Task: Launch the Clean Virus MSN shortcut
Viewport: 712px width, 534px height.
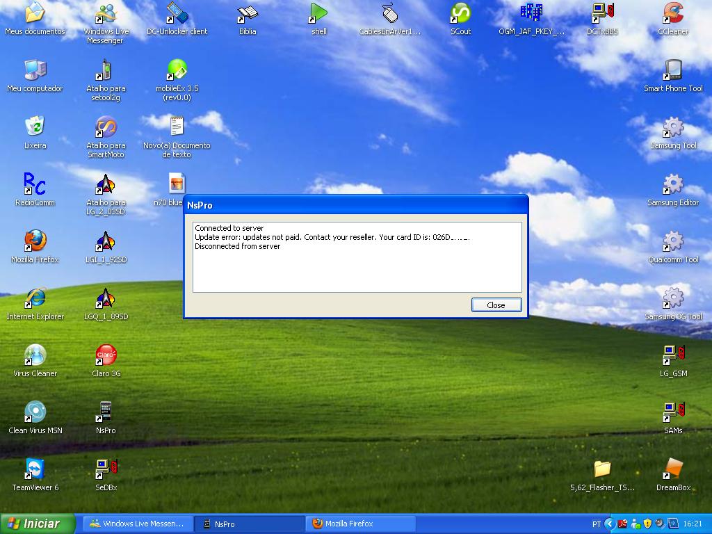Action: [35, 412]
